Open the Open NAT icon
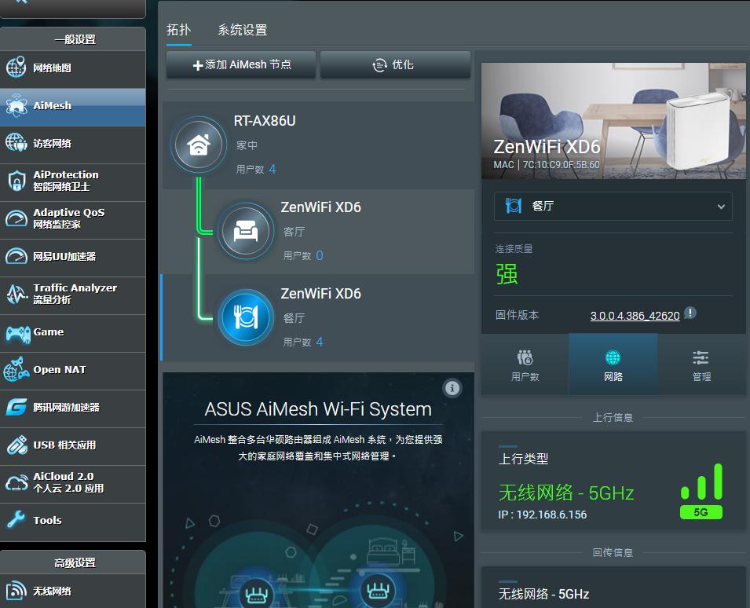The height and width of the screenshot is (608, 750). pos(16,369)
